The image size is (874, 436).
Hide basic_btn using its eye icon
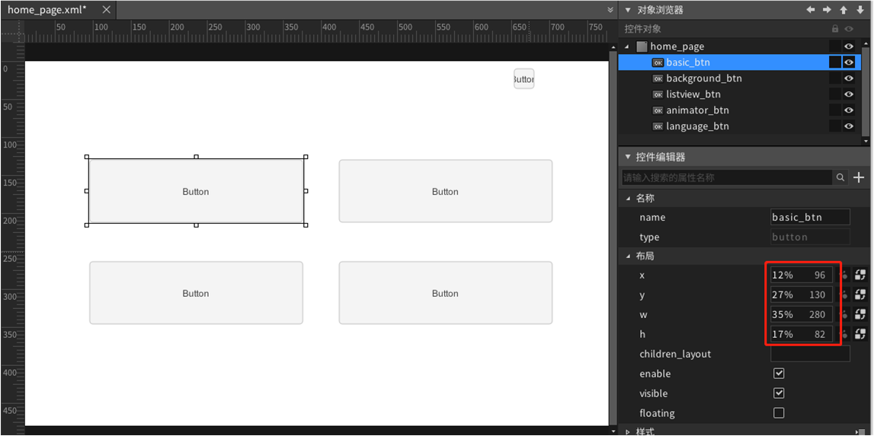(849, 62)
